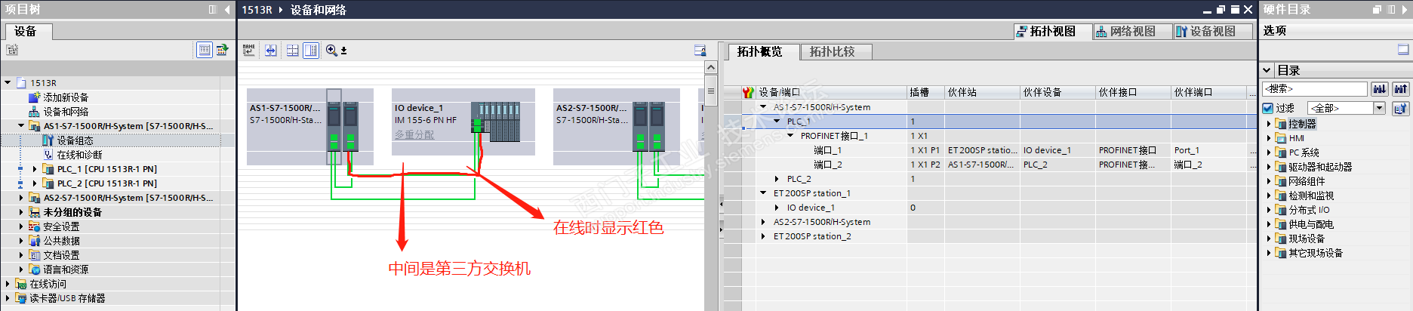Click the colored icon in table header
Image resolution: width=1413 pixels, height=311 pixels.
pyautogui.click(x=748, y=92)
